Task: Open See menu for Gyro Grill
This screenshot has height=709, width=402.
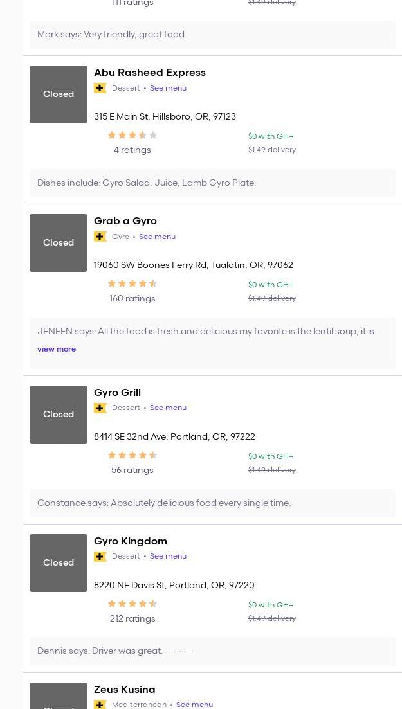Action: pyautogui.click(x=168, y=408)
